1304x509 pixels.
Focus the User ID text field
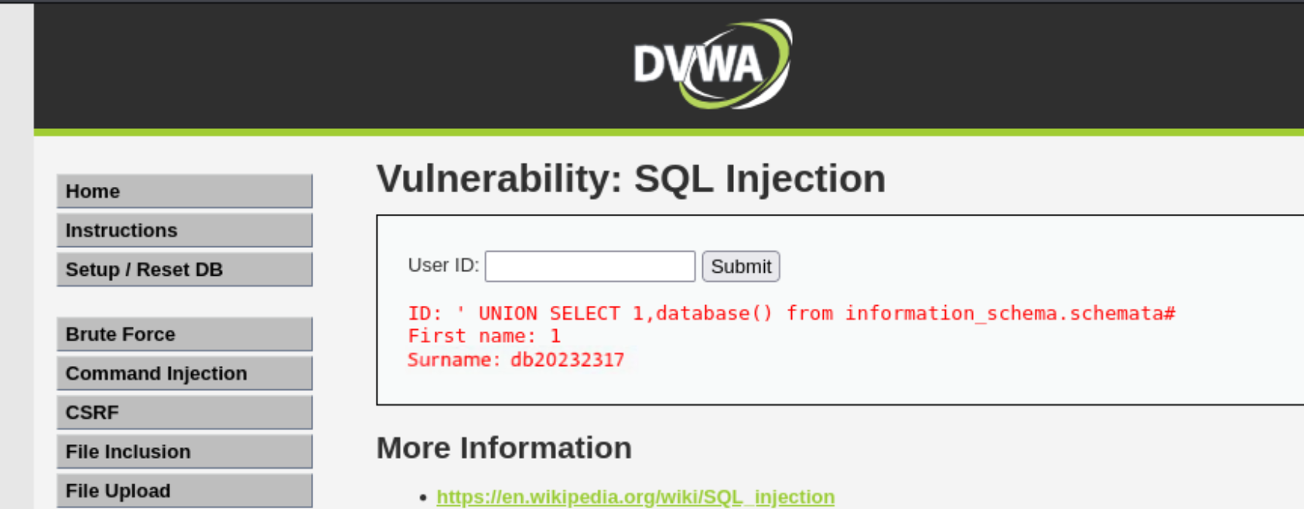point(589,266)
